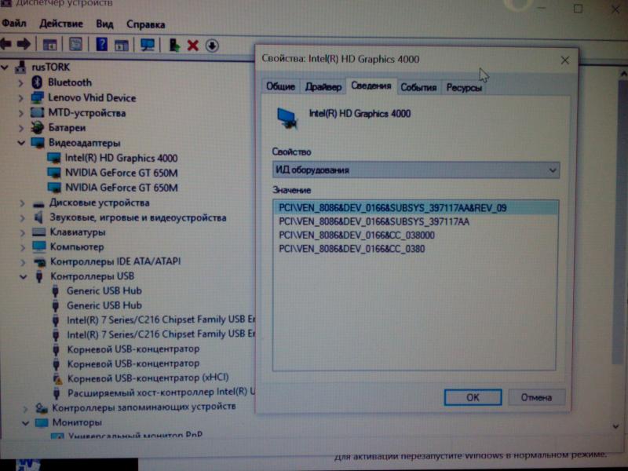This screenshot has width=628, height=471.
Task: Switch to the Драйвер tab
Action: pos(323,86)
